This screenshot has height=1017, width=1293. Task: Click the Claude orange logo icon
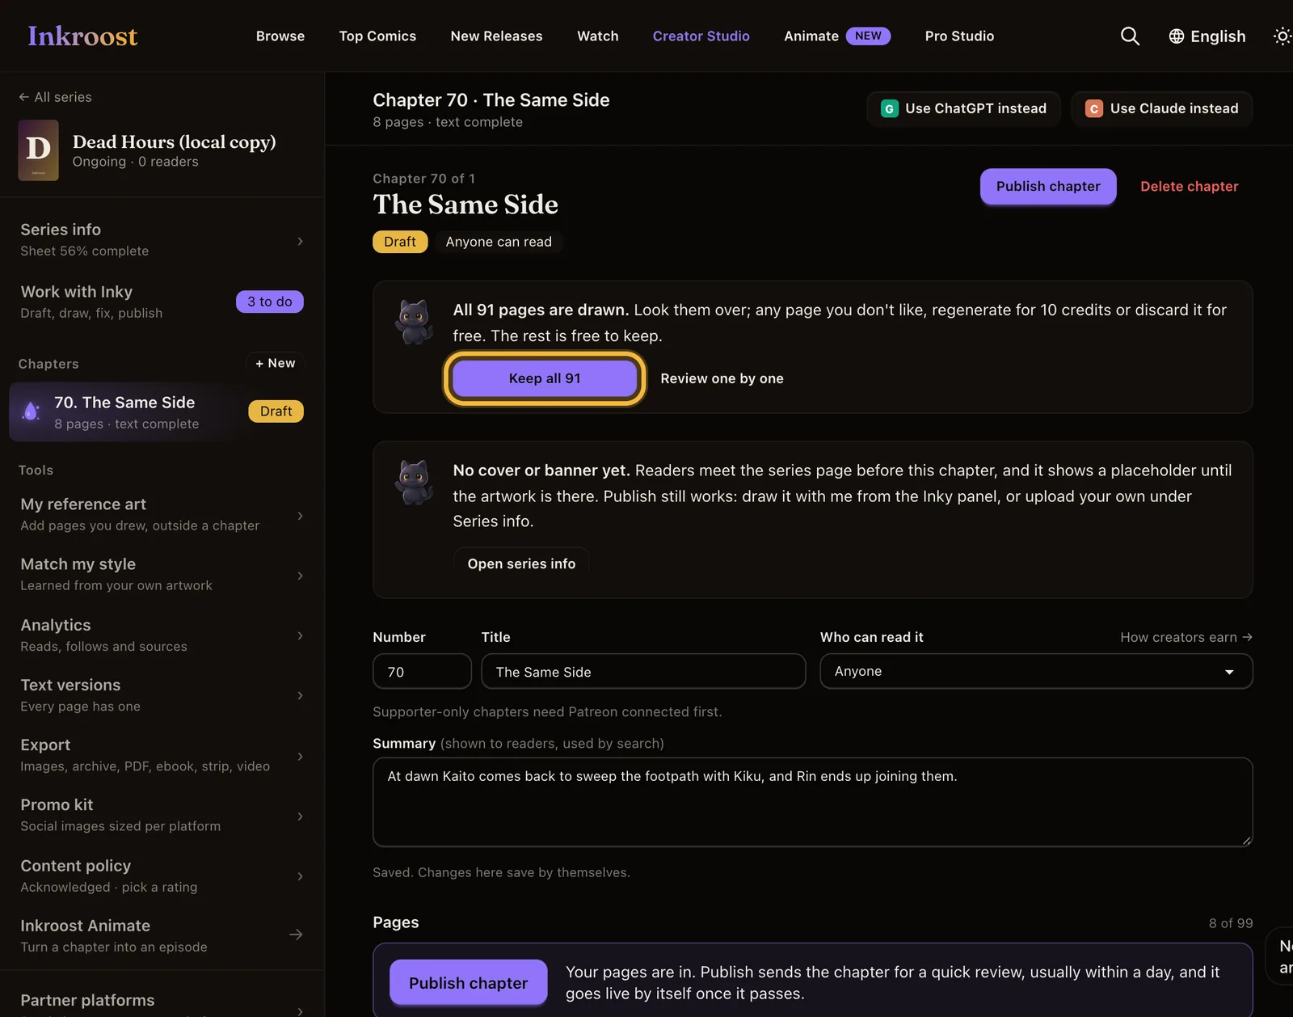[x=1094, y=108]
